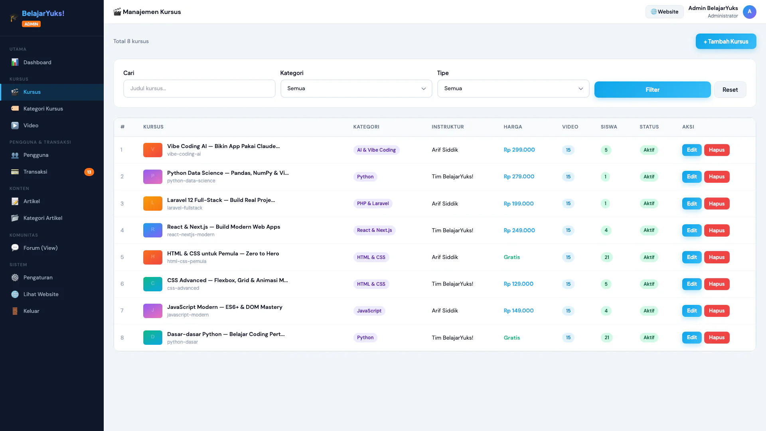Image resolution: width=766 pixels, height=431 pixels.
Task: Click the Artikel notepad icon
Action: pyautogui.click(x=15, y=201)
